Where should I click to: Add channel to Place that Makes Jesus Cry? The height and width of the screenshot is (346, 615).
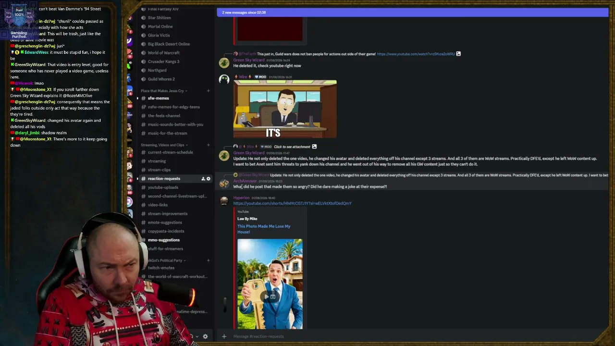click(208, 91)
